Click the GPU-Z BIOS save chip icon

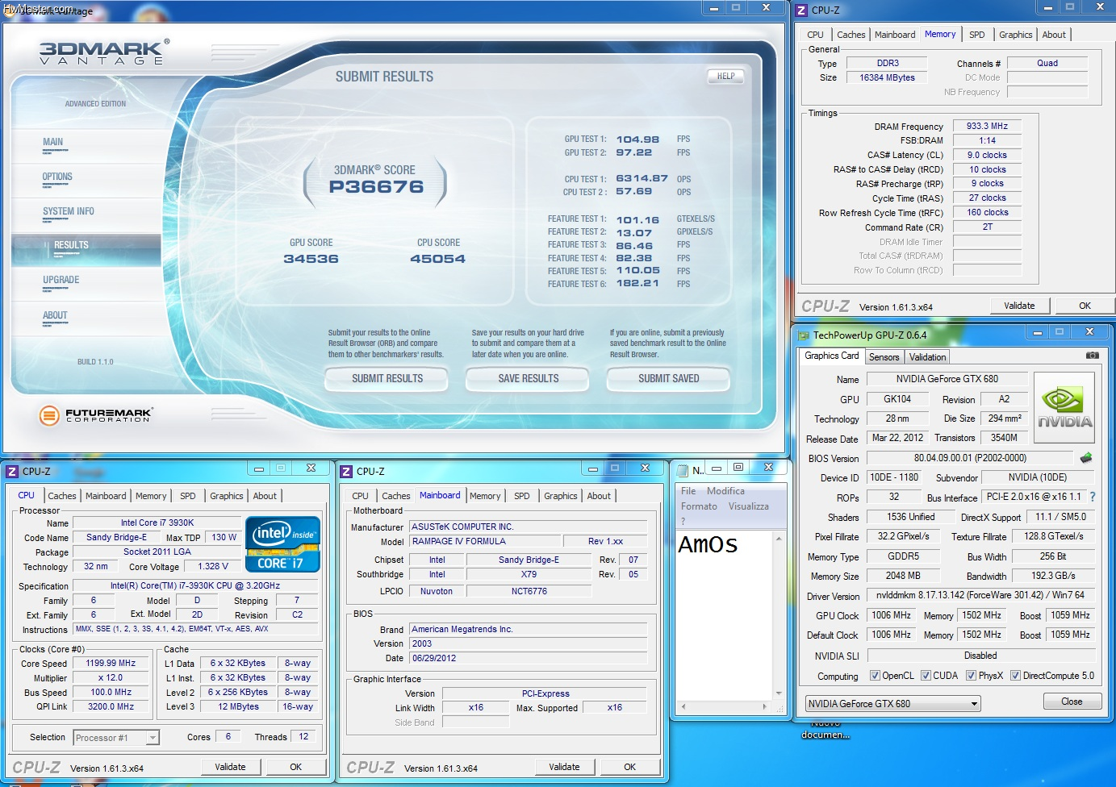[x=1086, y=458]
